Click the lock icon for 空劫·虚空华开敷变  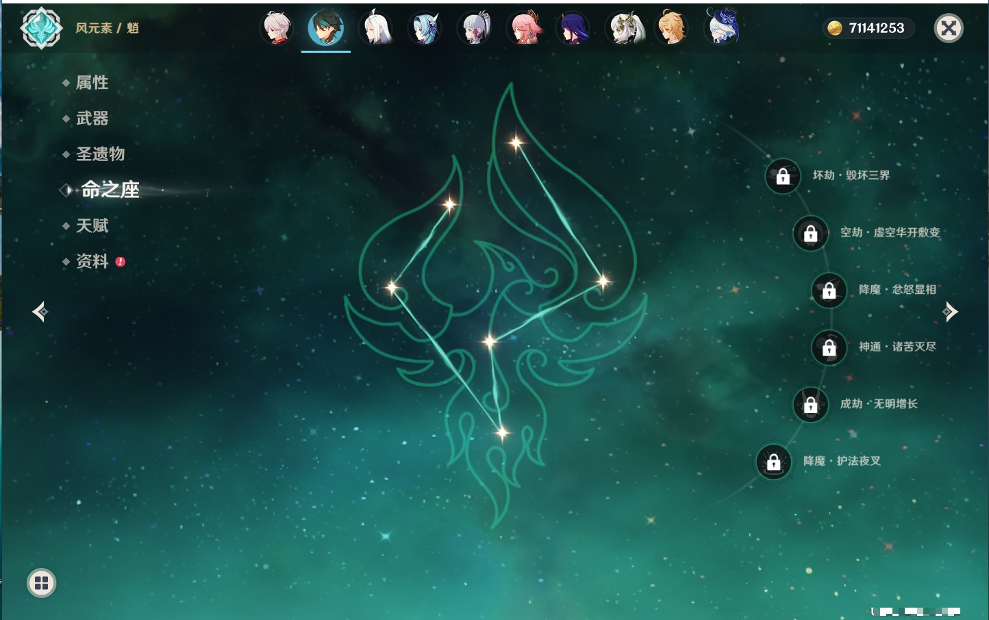point(810,233)
